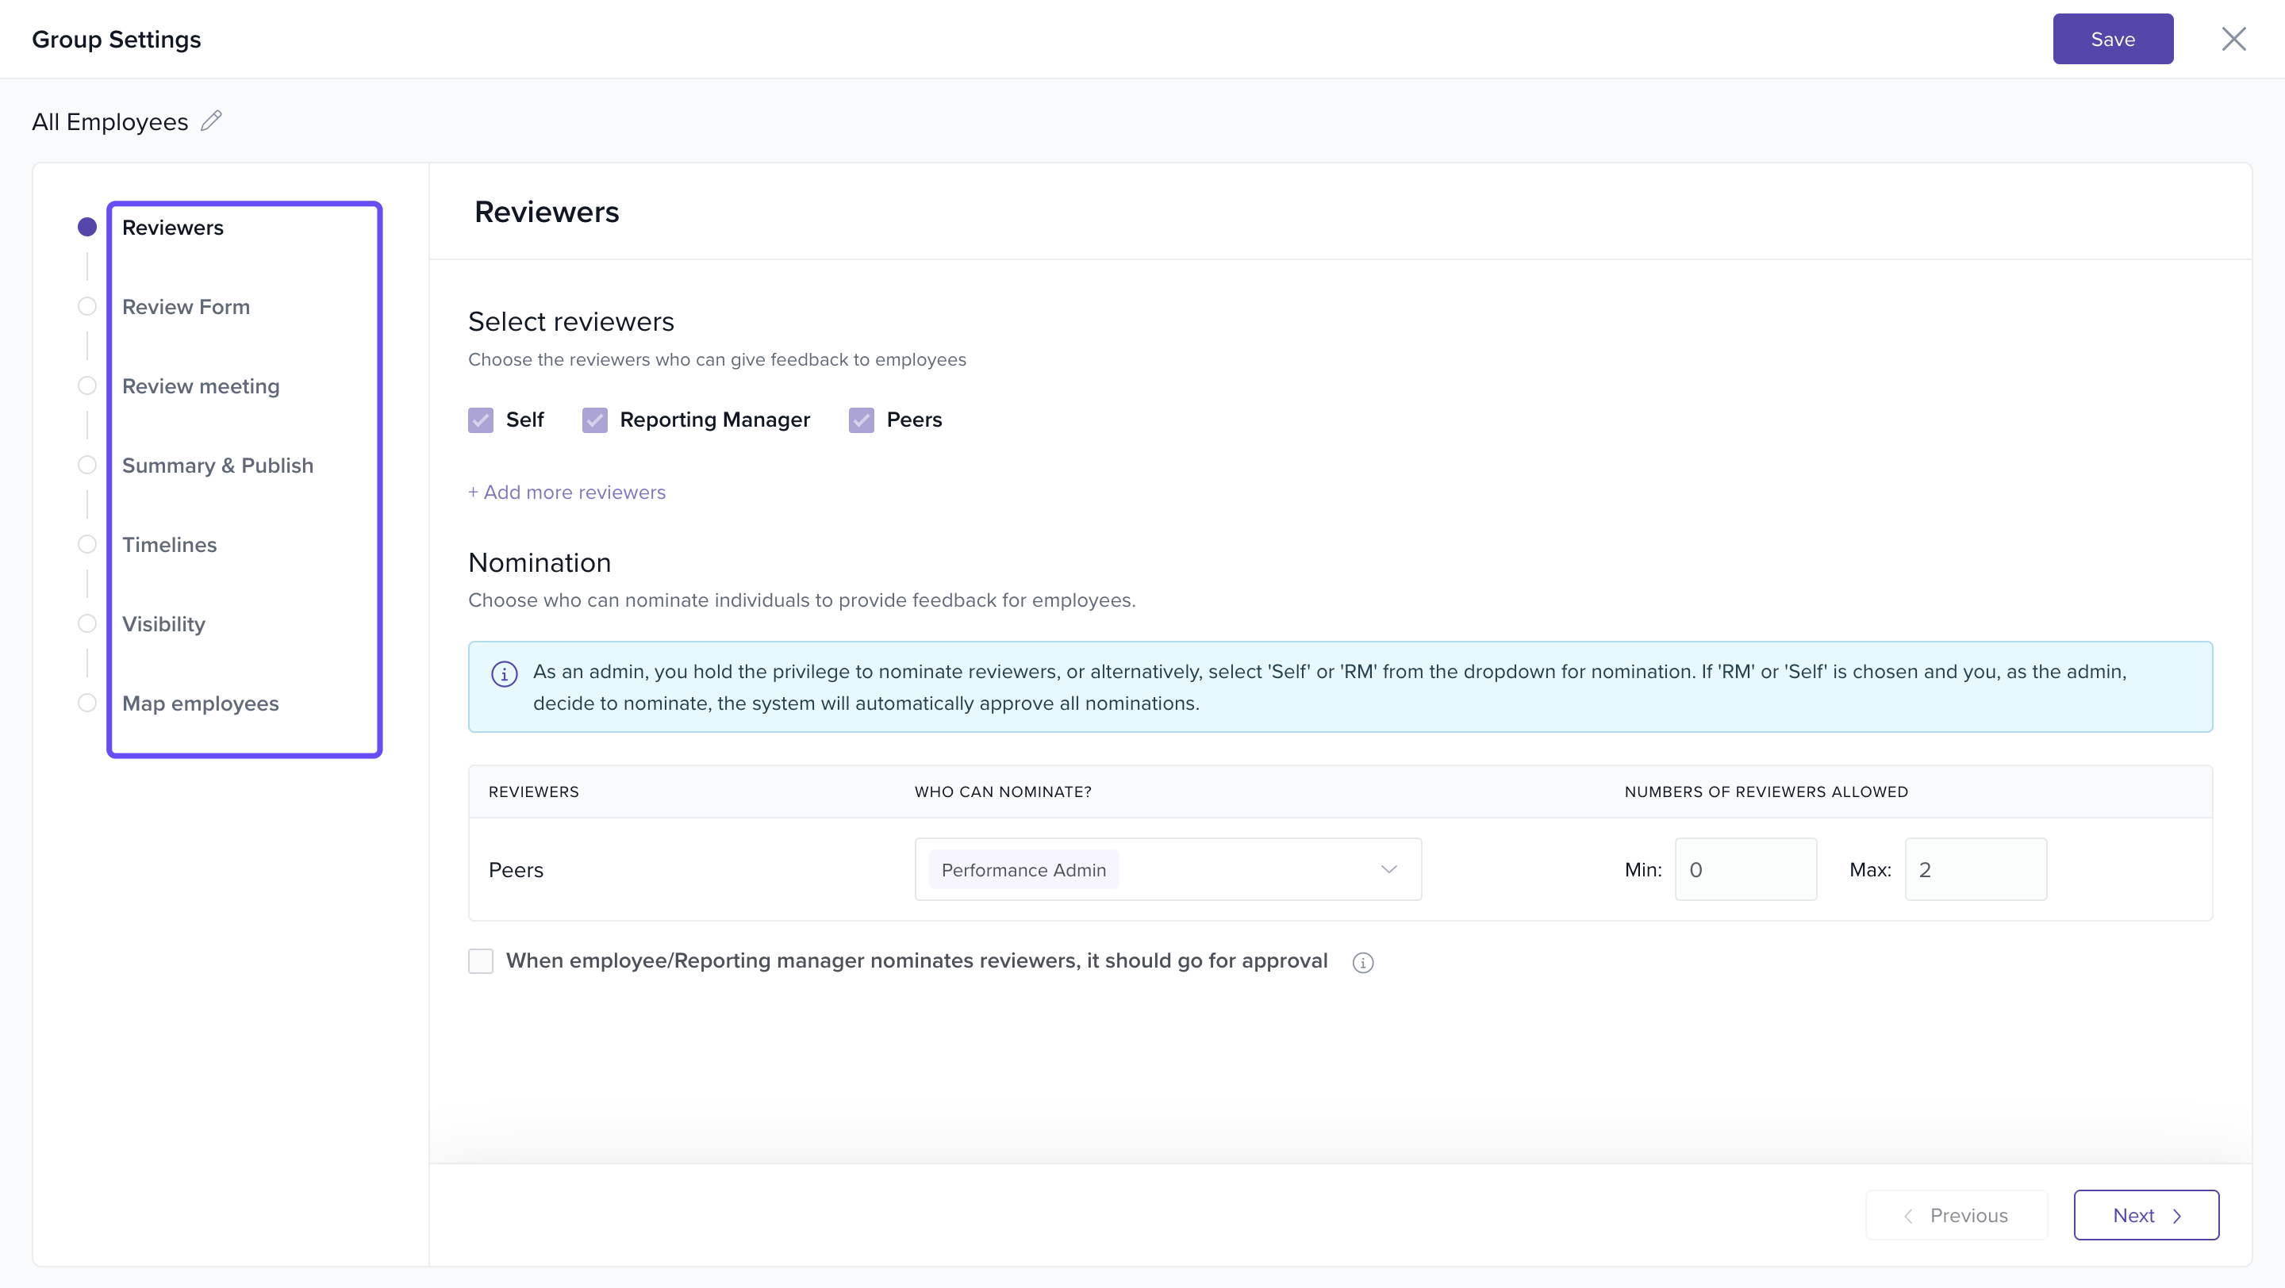Click the Reviewers active step dot

click(87, 228)
